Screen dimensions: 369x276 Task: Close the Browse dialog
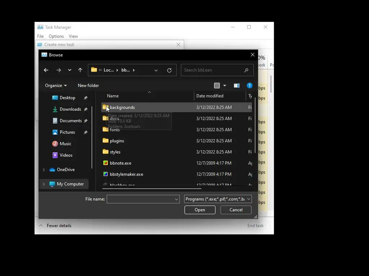pyautogui.click(x=253, y=55)
